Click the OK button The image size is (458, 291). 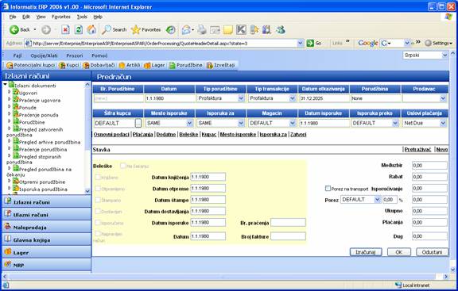coord(399,252)
